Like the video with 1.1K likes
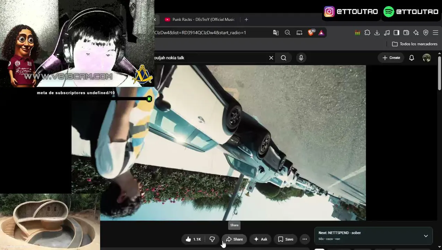Screen dimensions: 442x250 (x=193, y=239)
